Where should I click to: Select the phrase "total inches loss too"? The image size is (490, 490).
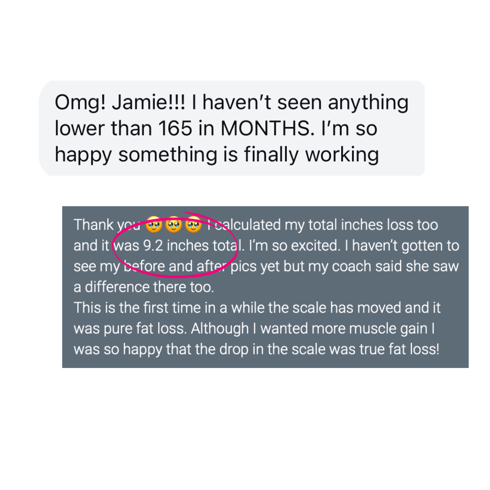tap(373, 225)
